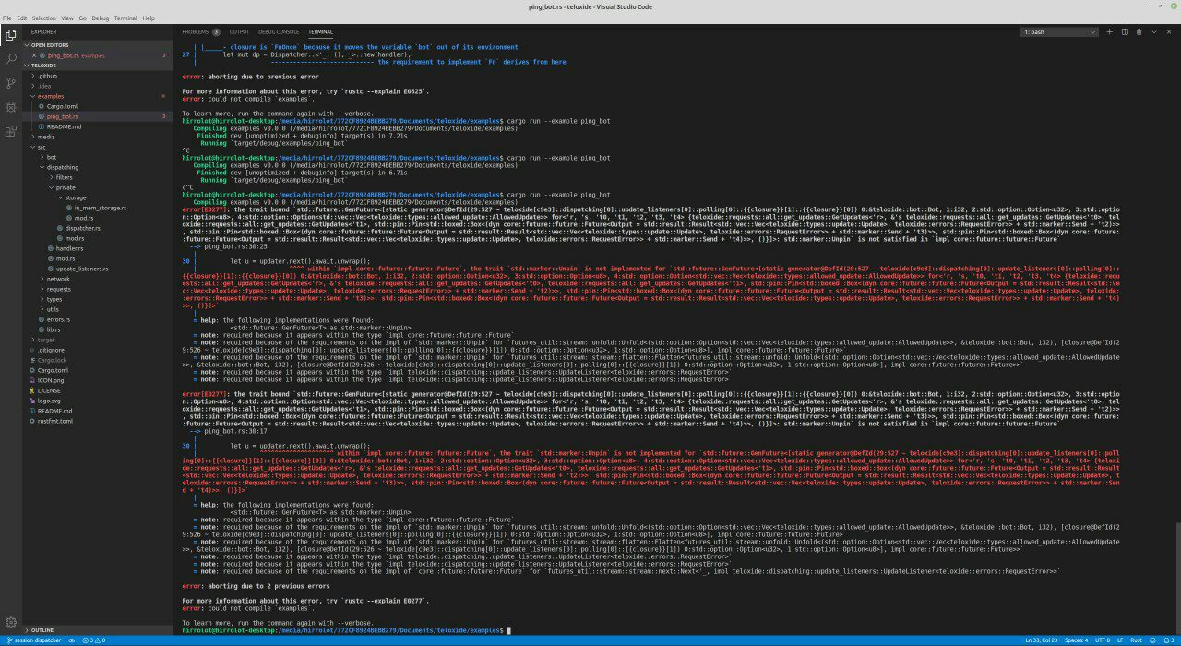The image size is (1181, 646).
Task: Open errors.rs file
Action: click(58, 319)
